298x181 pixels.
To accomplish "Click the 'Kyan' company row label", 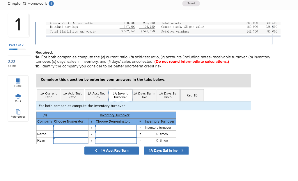I will click(41, 141).
